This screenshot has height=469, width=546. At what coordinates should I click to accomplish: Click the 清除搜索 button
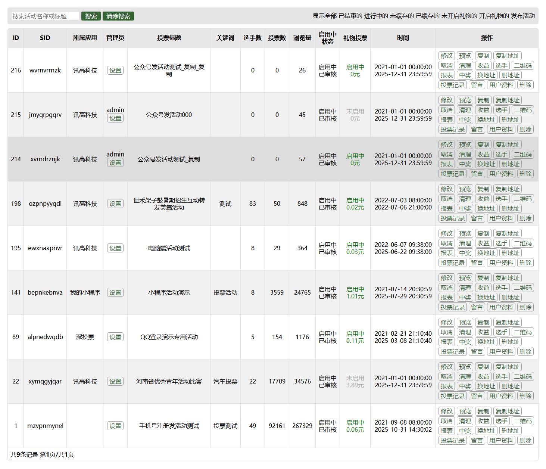click(x=118, y=16)
